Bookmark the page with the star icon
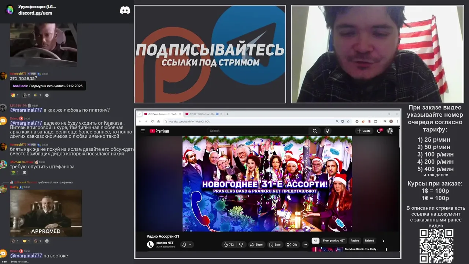The width and height of the screenshot is (469, 264). pyautogui.click(x=348, y=121)
